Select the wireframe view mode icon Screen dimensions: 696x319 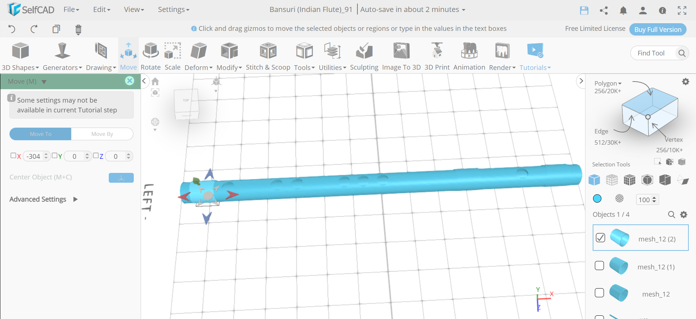(x=612, y=180)
